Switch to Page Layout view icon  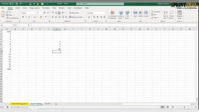coord(168,107)
